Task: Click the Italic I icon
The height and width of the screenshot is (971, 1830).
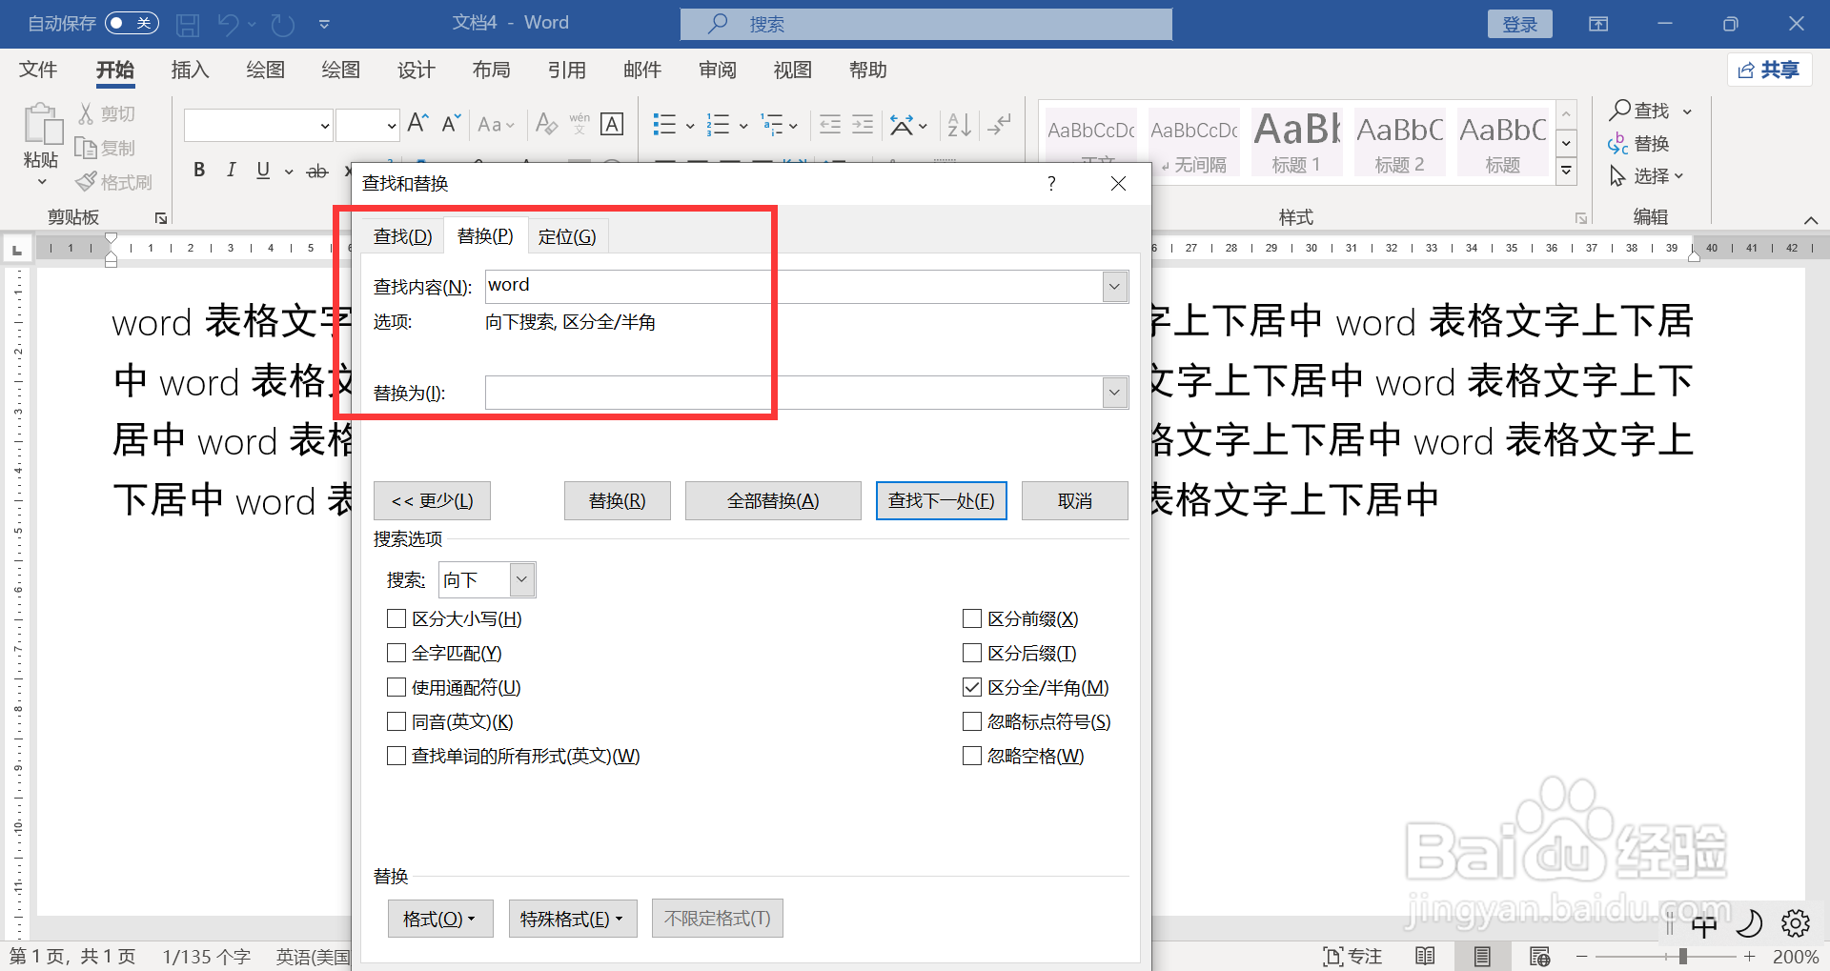Action: (x=231, y=170)
